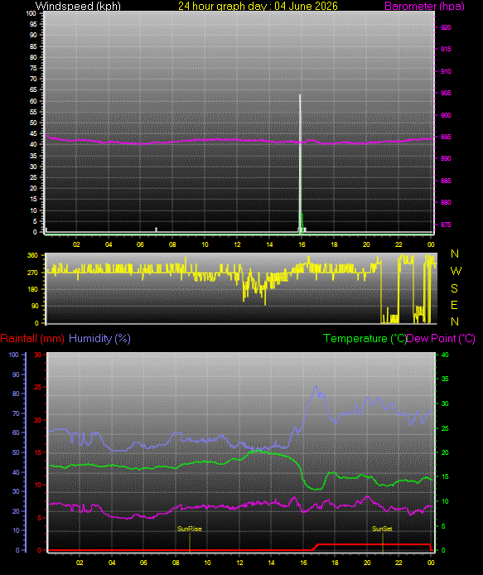Viewport: 483px width, 575px height.
Task: Click the humidity peak on blue line after 16:00
Action: point(316,387)
